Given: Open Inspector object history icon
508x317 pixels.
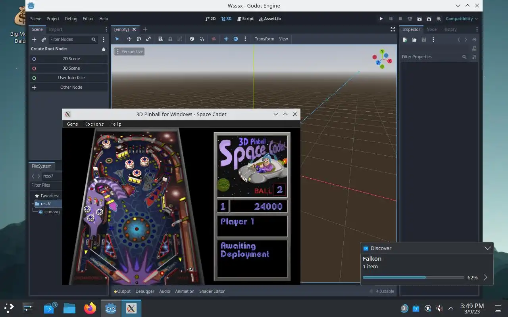Looking at the screenshot, I should click(x=474, y=40).
